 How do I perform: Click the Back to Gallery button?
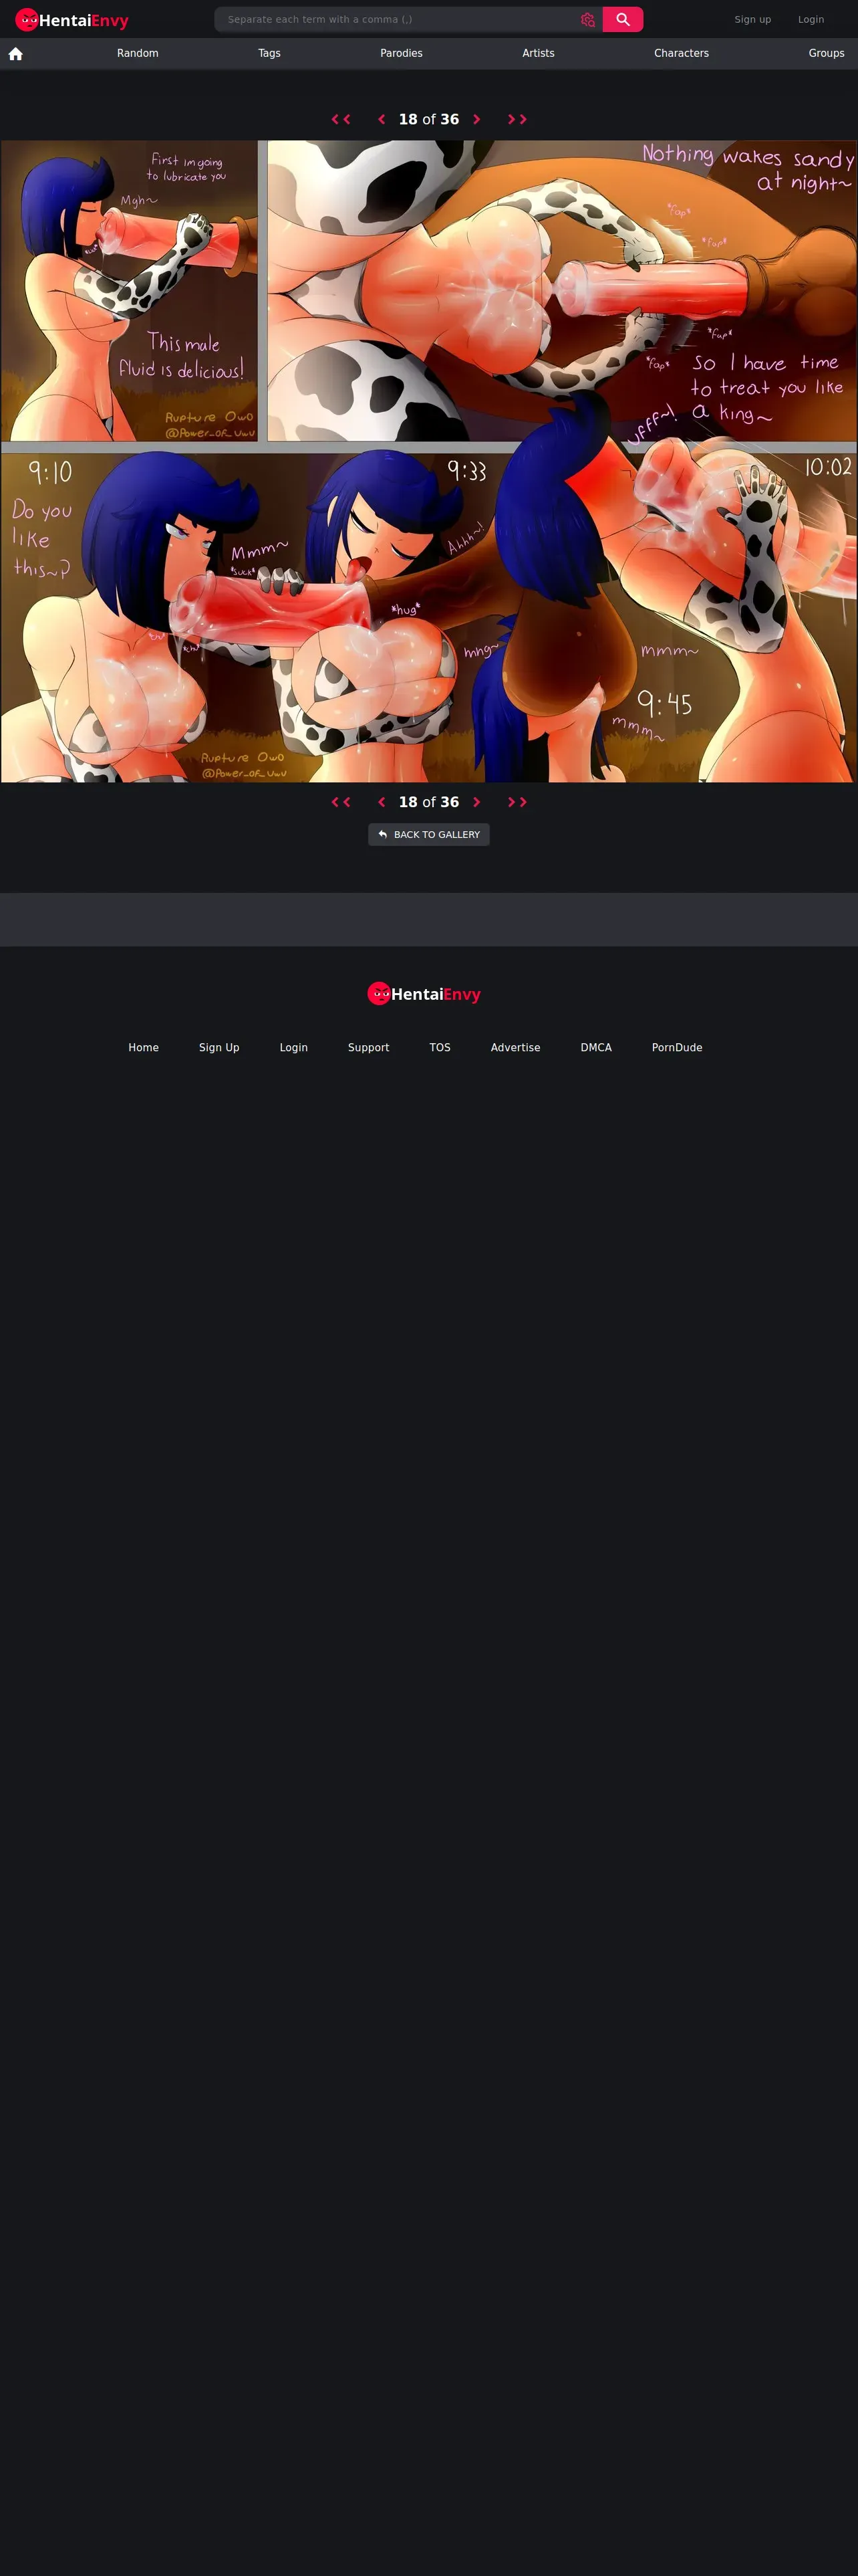click(x=428, y=835)
